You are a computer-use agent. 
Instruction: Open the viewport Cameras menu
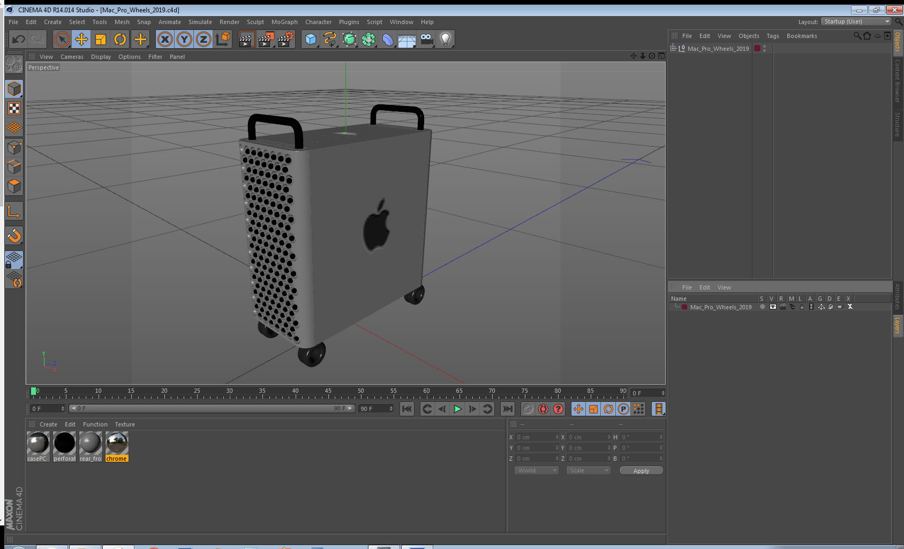[x=72, y=57]
